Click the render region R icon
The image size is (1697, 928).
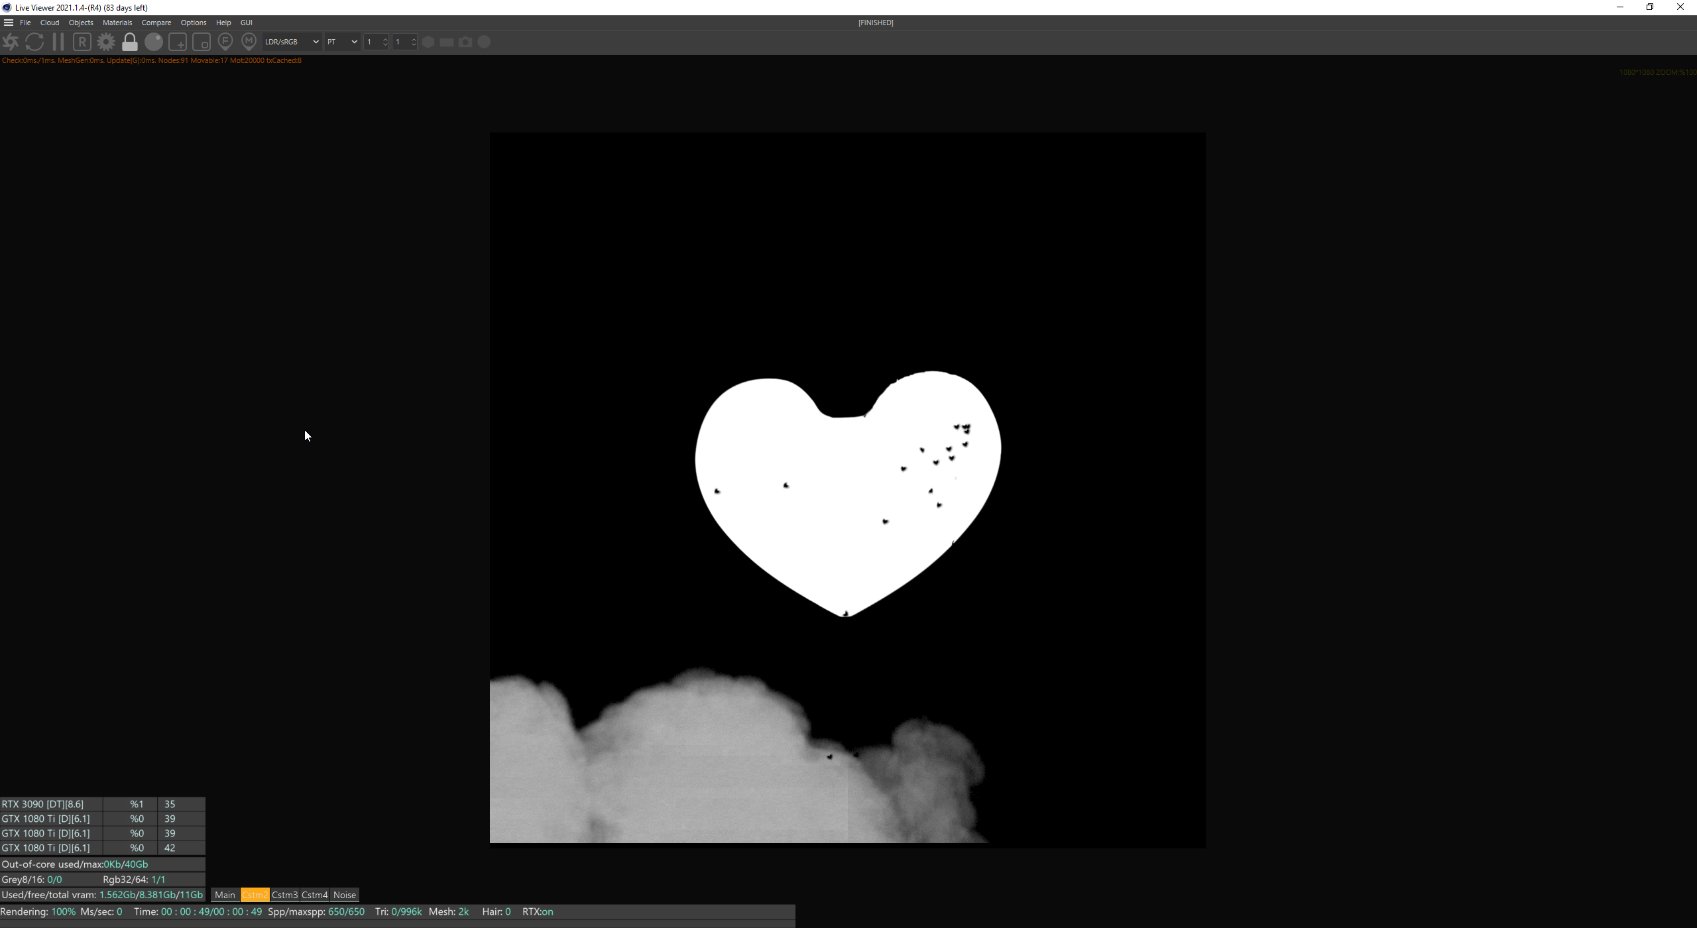pos(82,42)
